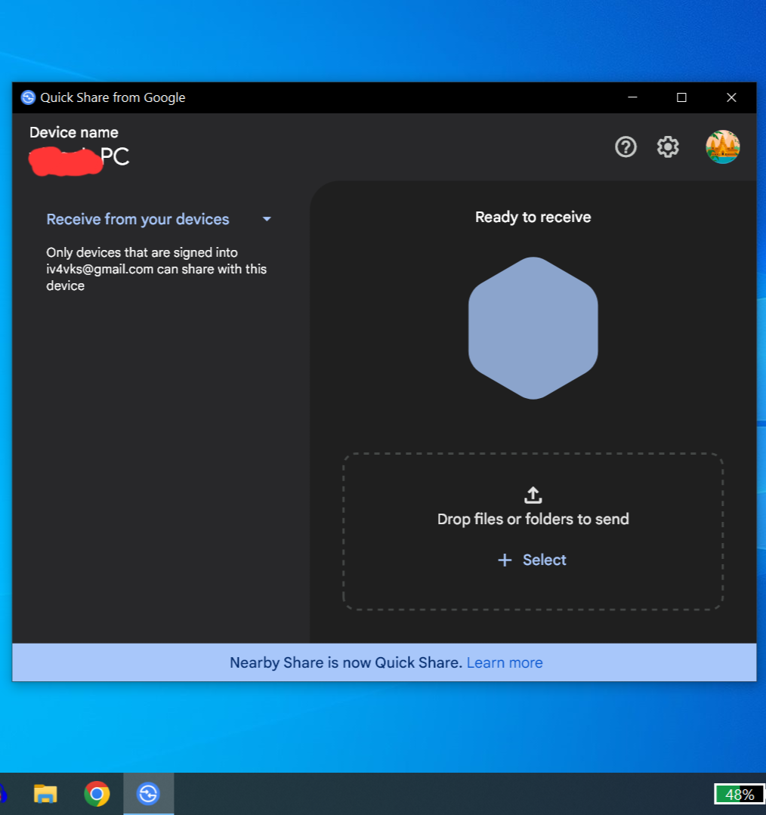766x815 pixels.
Task: Open the Help question mark icon
Action: 625,147
